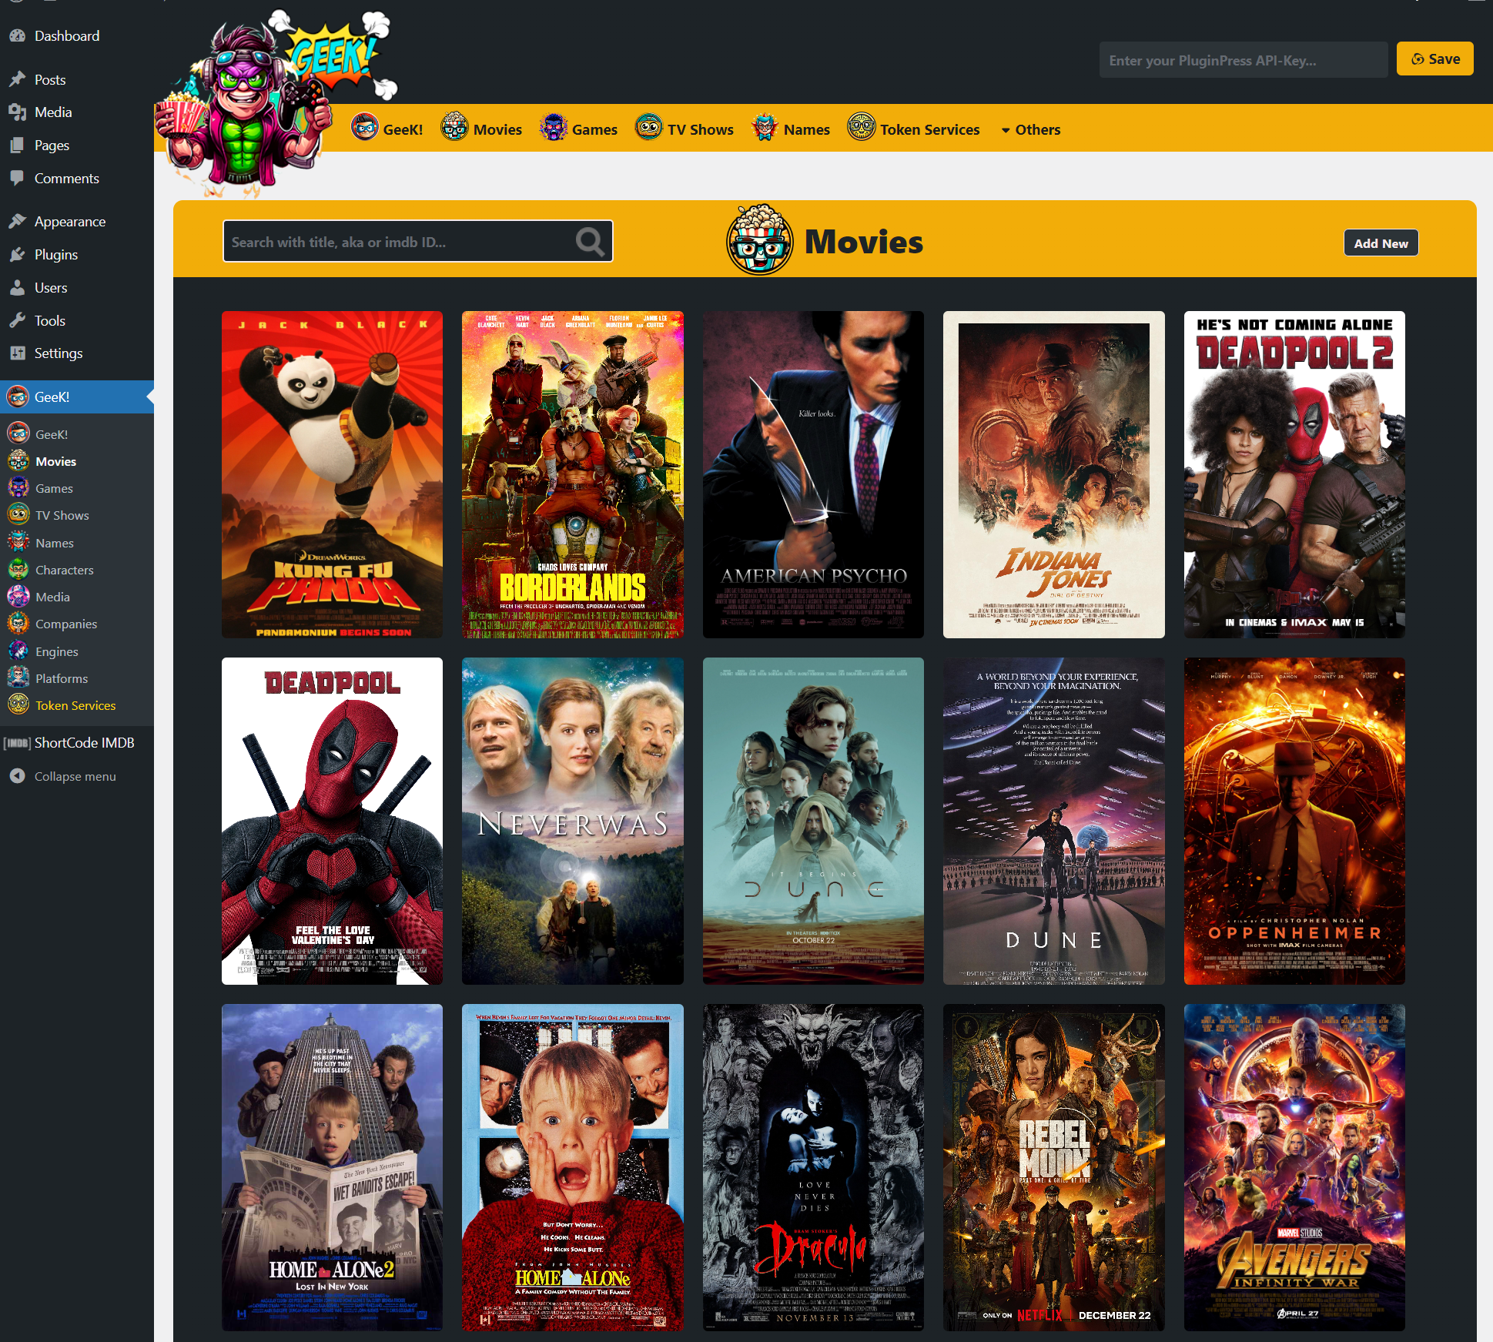Open the Deadpool Valentine's Day poster

332,821
